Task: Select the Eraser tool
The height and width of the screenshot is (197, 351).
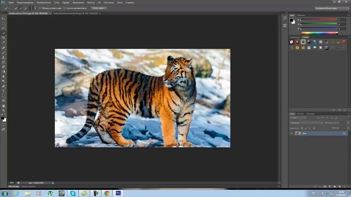Action: (3, 67)
